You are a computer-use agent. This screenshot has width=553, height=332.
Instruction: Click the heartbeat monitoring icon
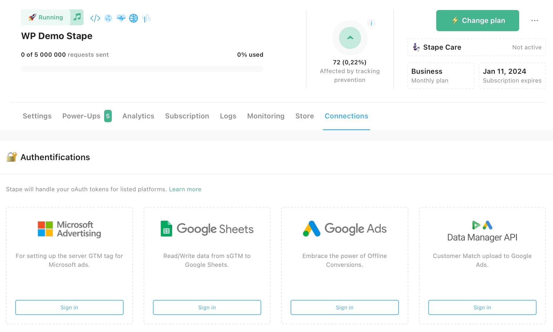[x=121, y=18]
